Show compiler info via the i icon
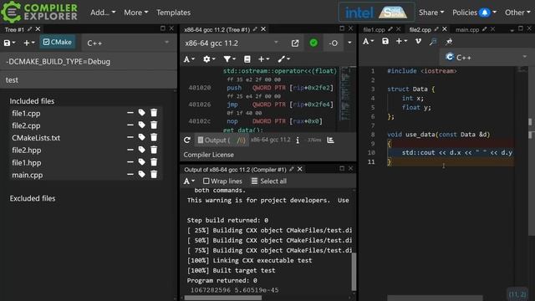 [x=298, y=140]
